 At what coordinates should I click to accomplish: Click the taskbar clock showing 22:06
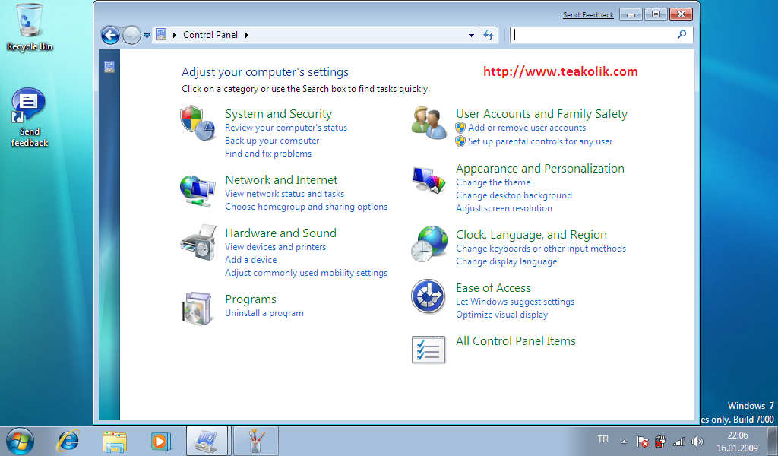point(737,441)
